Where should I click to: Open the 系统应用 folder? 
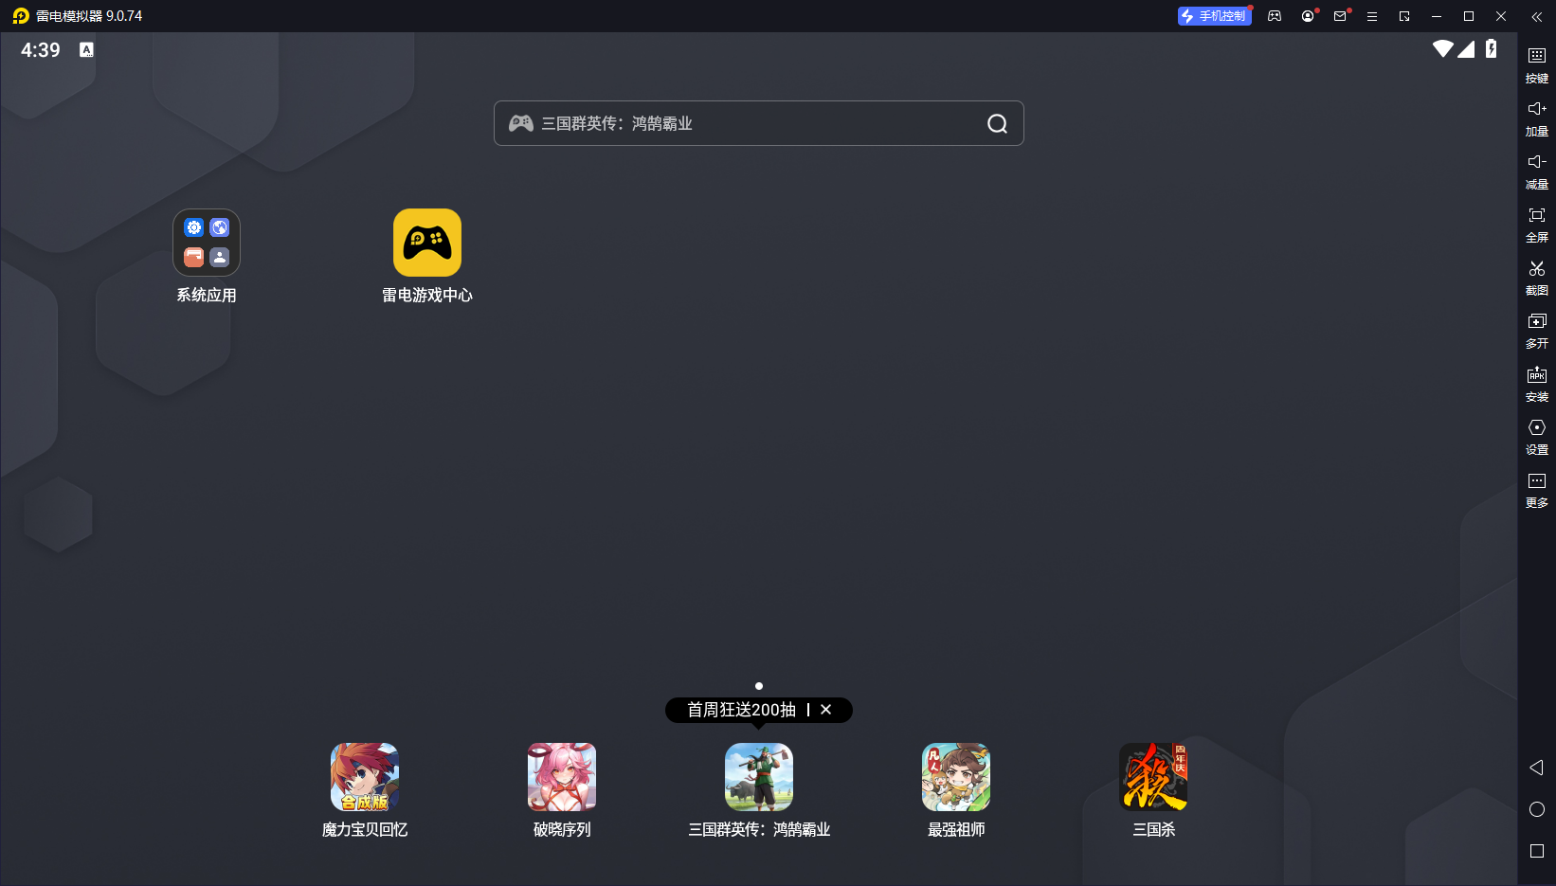point(207,243)
